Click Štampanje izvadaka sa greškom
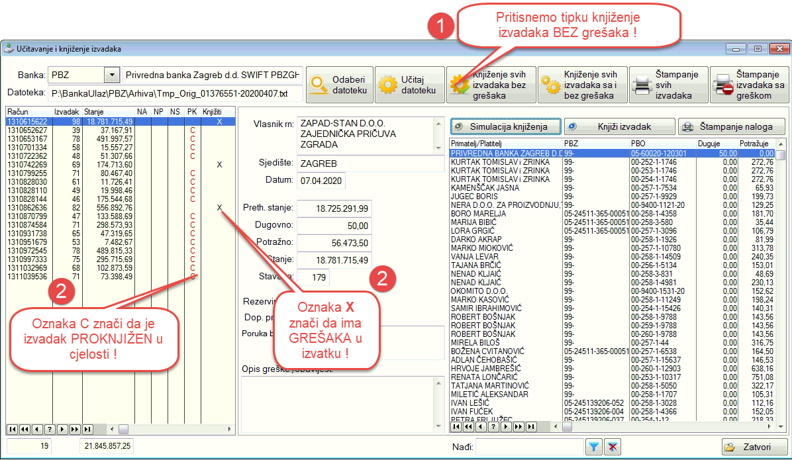This screenshot has height=460, width=792. tap(750, 85)
